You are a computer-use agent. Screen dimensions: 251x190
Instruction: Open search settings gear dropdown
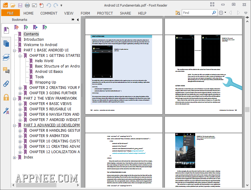[x=222, y=13]
